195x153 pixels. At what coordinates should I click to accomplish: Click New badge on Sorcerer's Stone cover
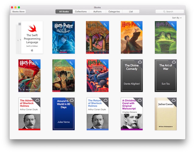105,25
